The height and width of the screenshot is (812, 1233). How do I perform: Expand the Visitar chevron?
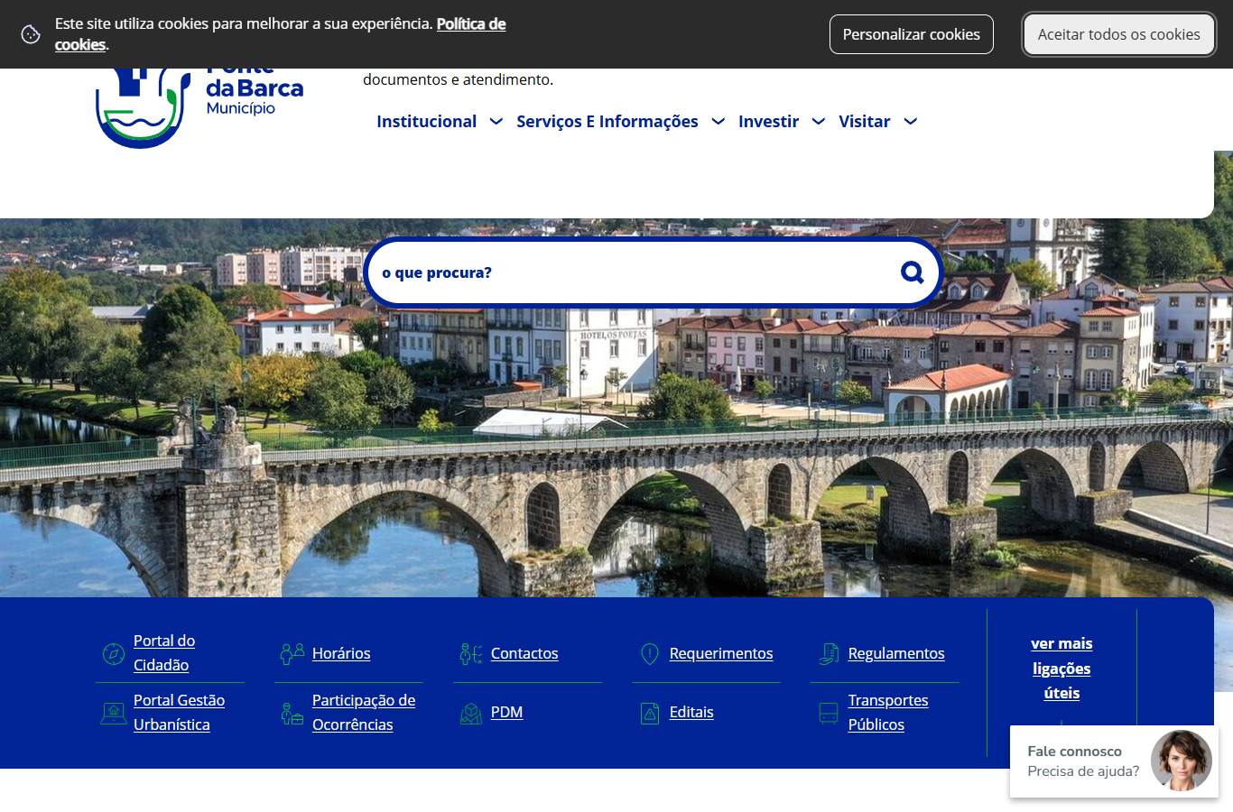tap(910, 122)
